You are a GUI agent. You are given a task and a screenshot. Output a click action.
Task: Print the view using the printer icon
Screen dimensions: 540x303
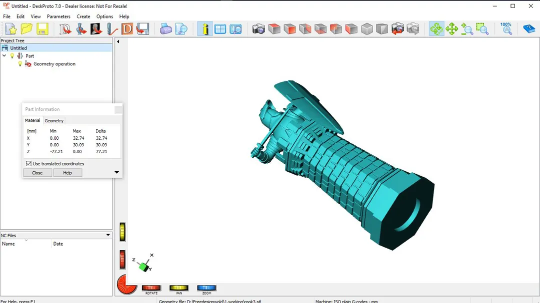pos(165,29)
